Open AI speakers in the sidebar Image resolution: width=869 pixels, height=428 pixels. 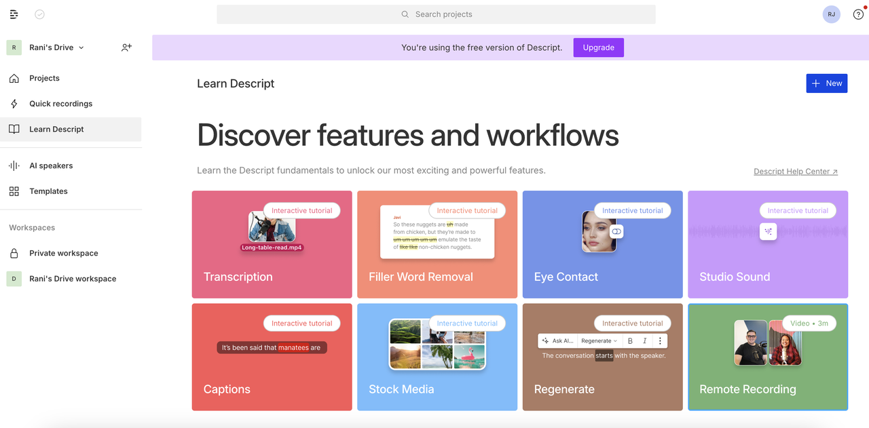click(x=71, y=166)
